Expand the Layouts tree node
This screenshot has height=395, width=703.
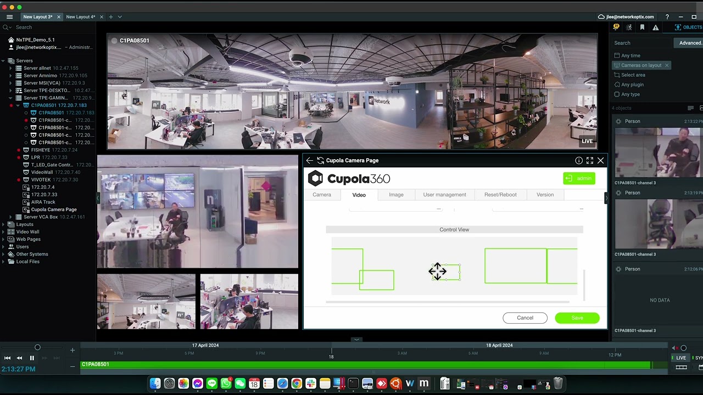coord(3,224)
